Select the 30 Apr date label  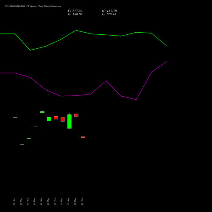pos(14,202)
